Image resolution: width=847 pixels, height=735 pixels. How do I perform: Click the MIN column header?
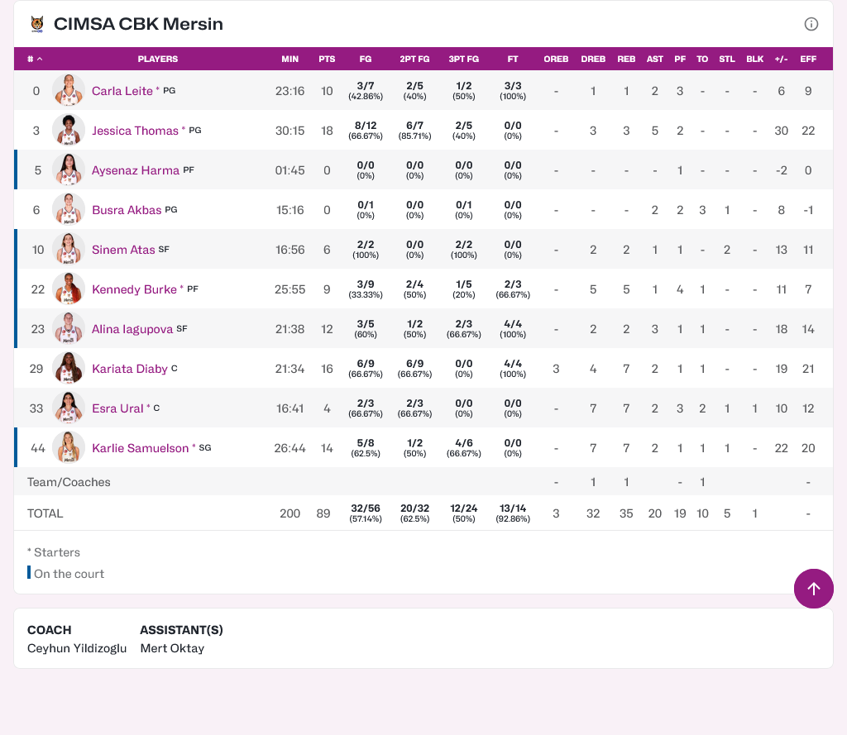290,59
